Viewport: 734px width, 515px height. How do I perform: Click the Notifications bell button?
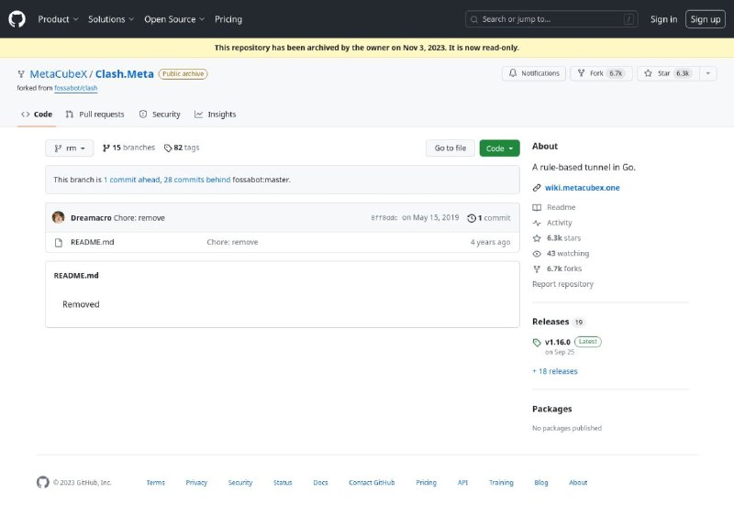point(534,73)
